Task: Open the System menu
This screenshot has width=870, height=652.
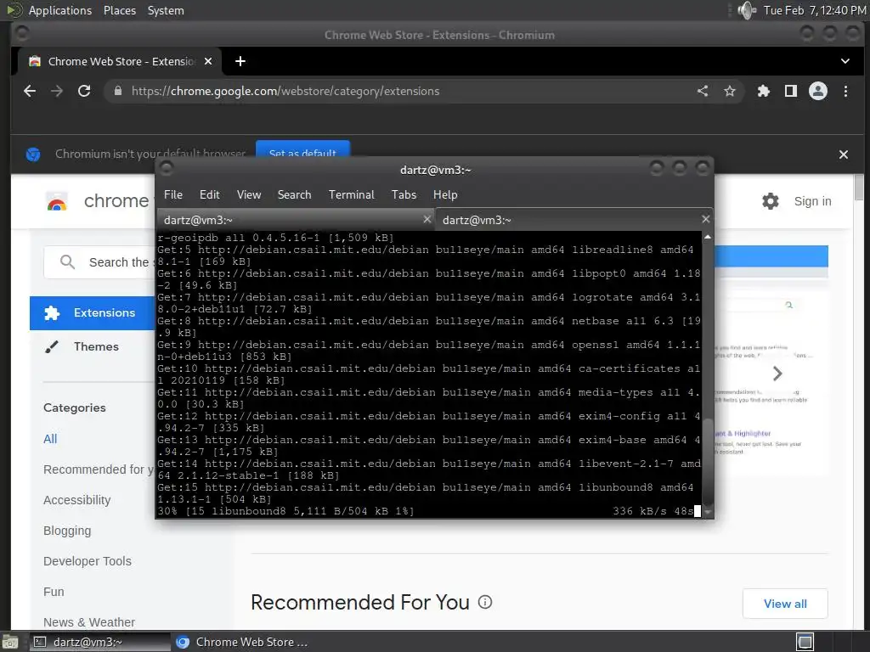Action: tap(166, 10)
